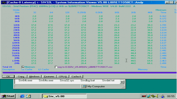Select Sivdef.txt in Explorer window
This screenshot has height=99, width=177.
click(x=108, y=81)
